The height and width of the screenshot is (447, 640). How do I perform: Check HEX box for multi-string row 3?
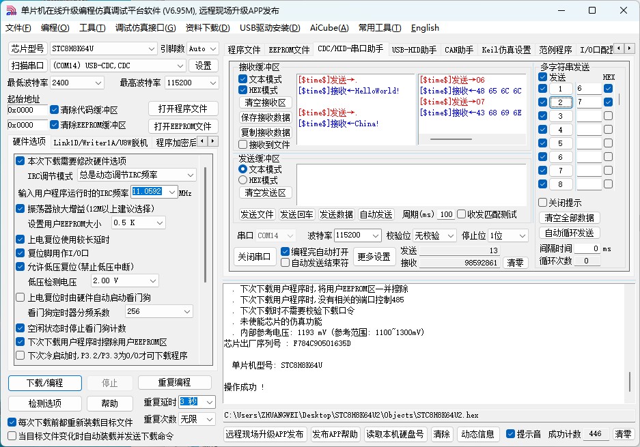tap(608, 116)
